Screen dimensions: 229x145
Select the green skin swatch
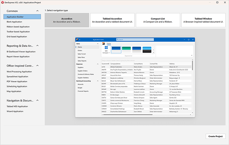pos(126,50)
